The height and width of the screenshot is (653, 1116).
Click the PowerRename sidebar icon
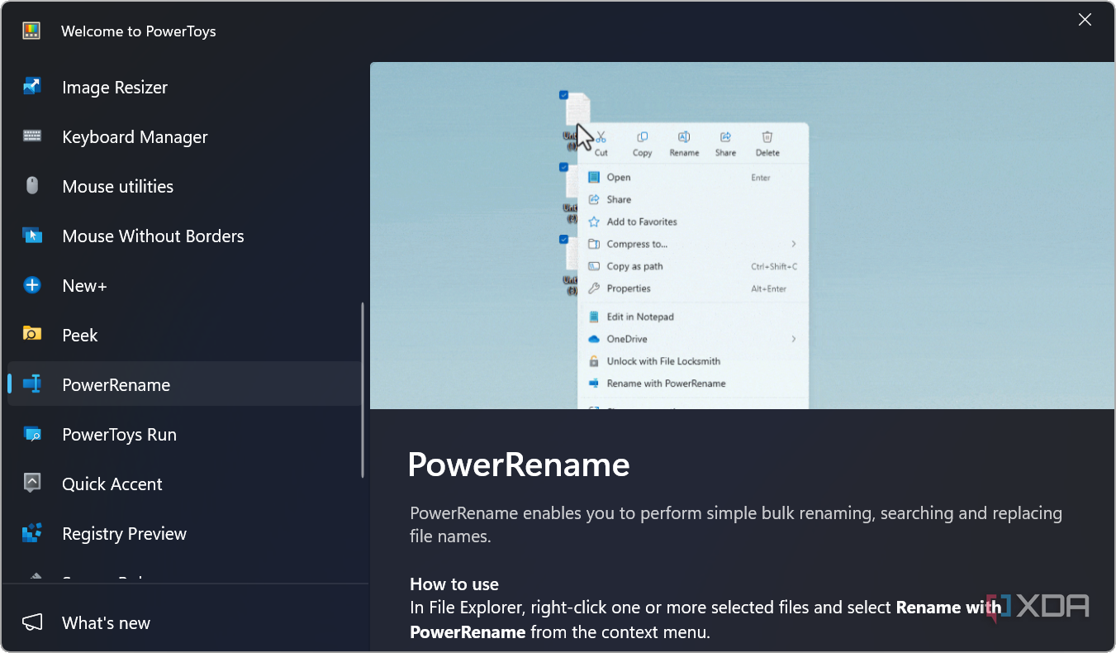coord(32,384)
